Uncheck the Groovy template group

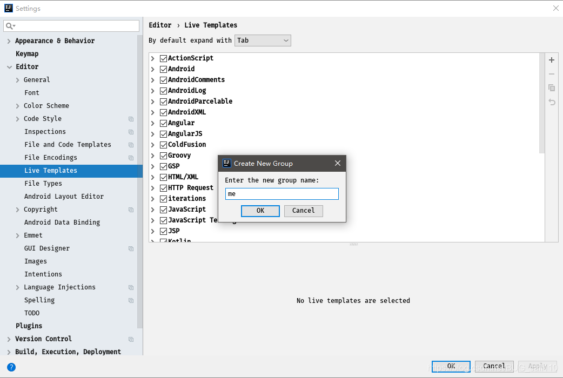pos(164,155)
